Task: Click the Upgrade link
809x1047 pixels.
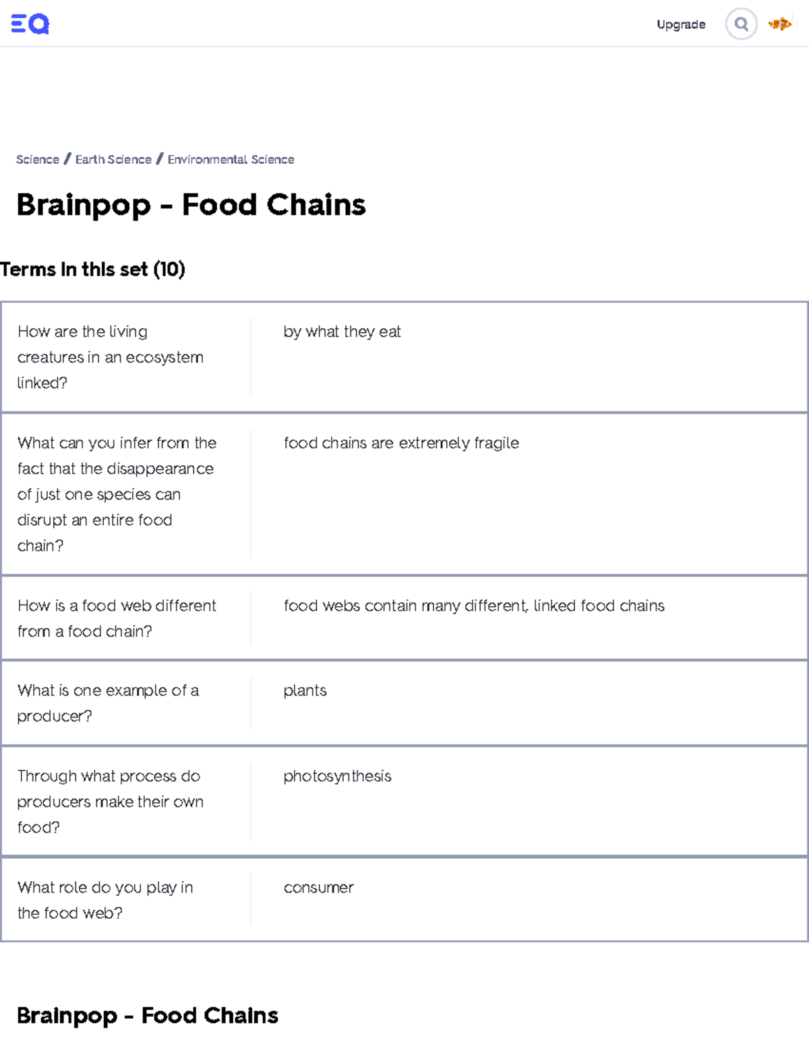Action: tap(681, 24)
